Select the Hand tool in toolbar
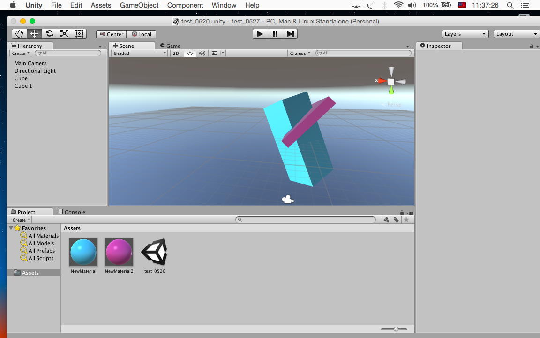The image size is (540, 338). click(19, 34)
